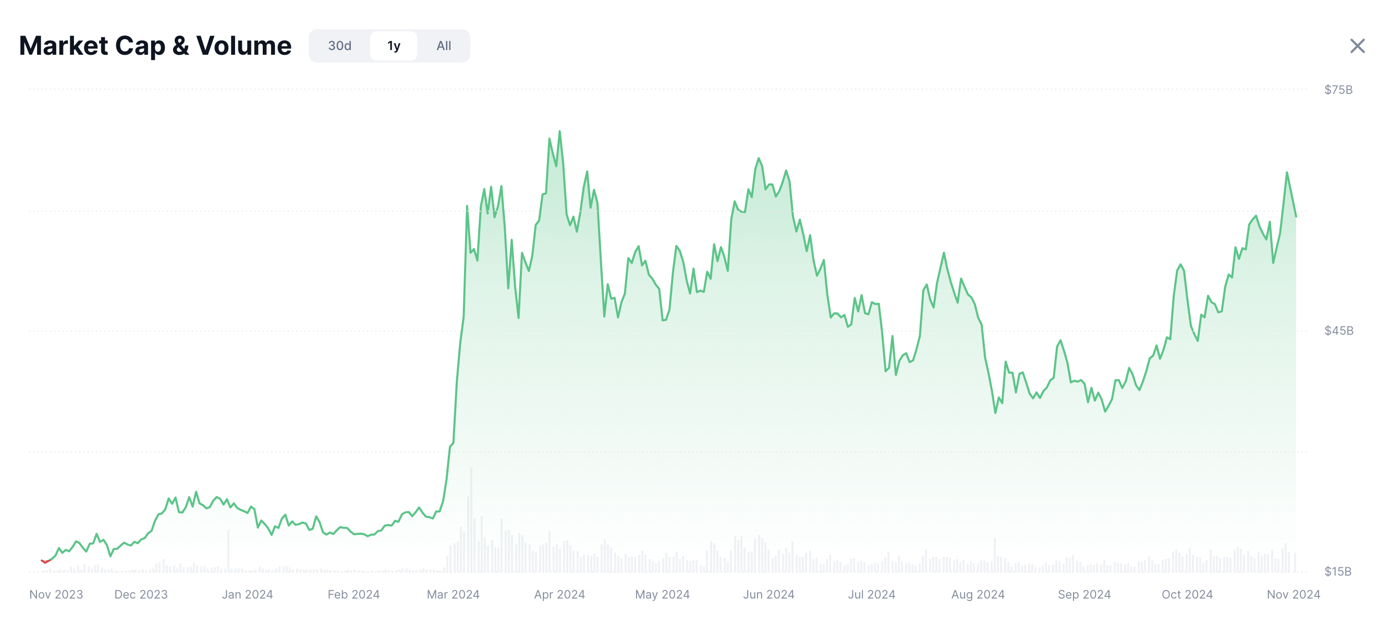
Task: Click the Mar 2024 axis label
Action: [x=453, y=594]
